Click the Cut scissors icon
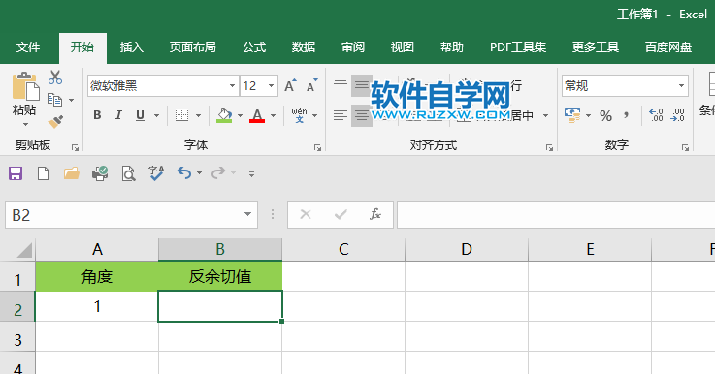The width and height of the screenshot is (715, 374). (x=55, y=78)
